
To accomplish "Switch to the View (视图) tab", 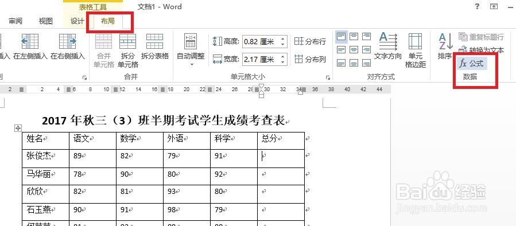I will pos(45,21).
